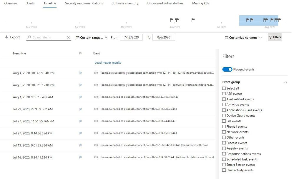Click the Load newer results link
294x179 pixels.
click(108, 63)
